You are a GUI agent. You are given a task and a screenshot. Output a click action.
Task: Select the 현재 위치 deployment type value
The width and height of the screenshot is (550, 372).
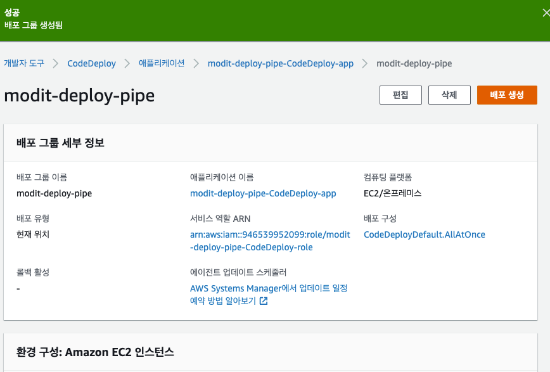pos(33,234)
